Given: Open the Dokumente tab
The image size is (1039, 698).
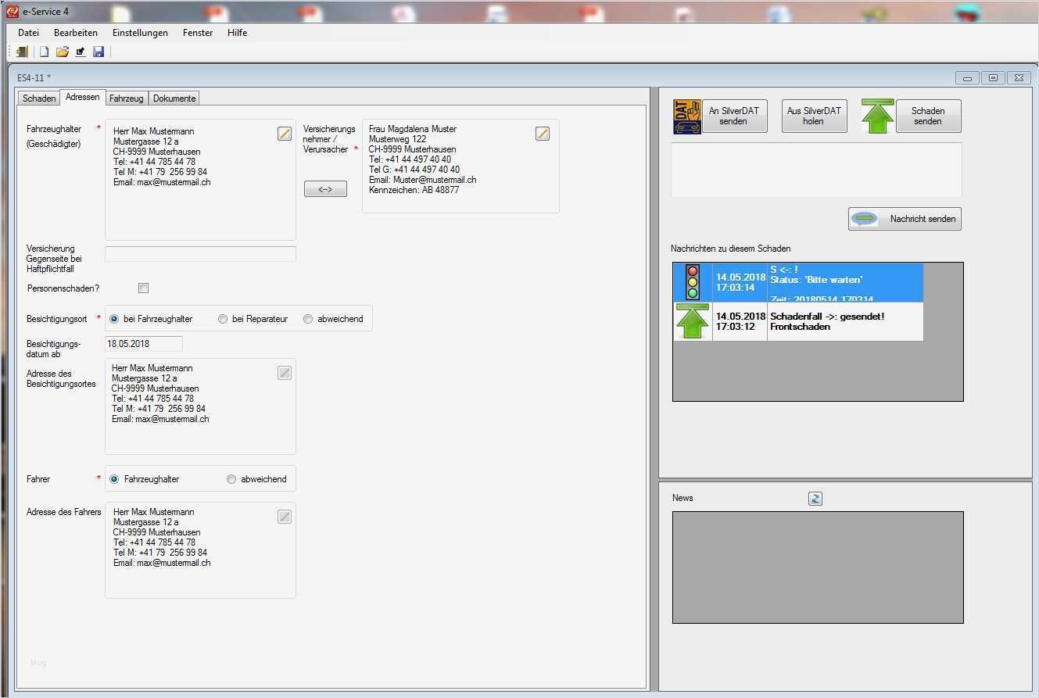Looking at the screenshot, I should coord(174,98).
